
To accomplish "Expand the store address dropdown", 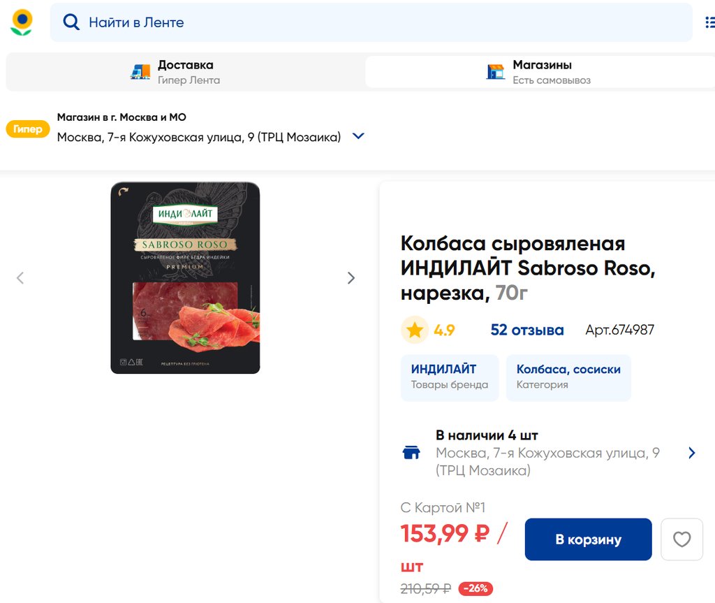I will [358, 136].
